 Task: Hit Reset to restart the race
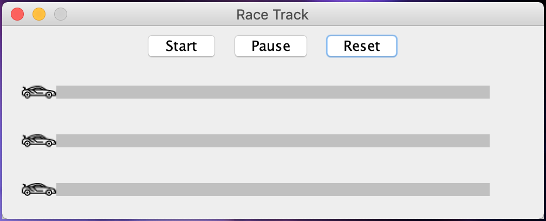point(361,46)
